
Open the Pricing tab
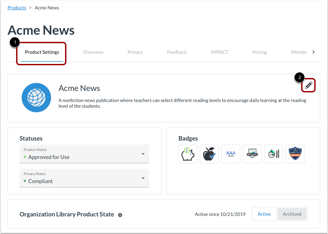260,52
